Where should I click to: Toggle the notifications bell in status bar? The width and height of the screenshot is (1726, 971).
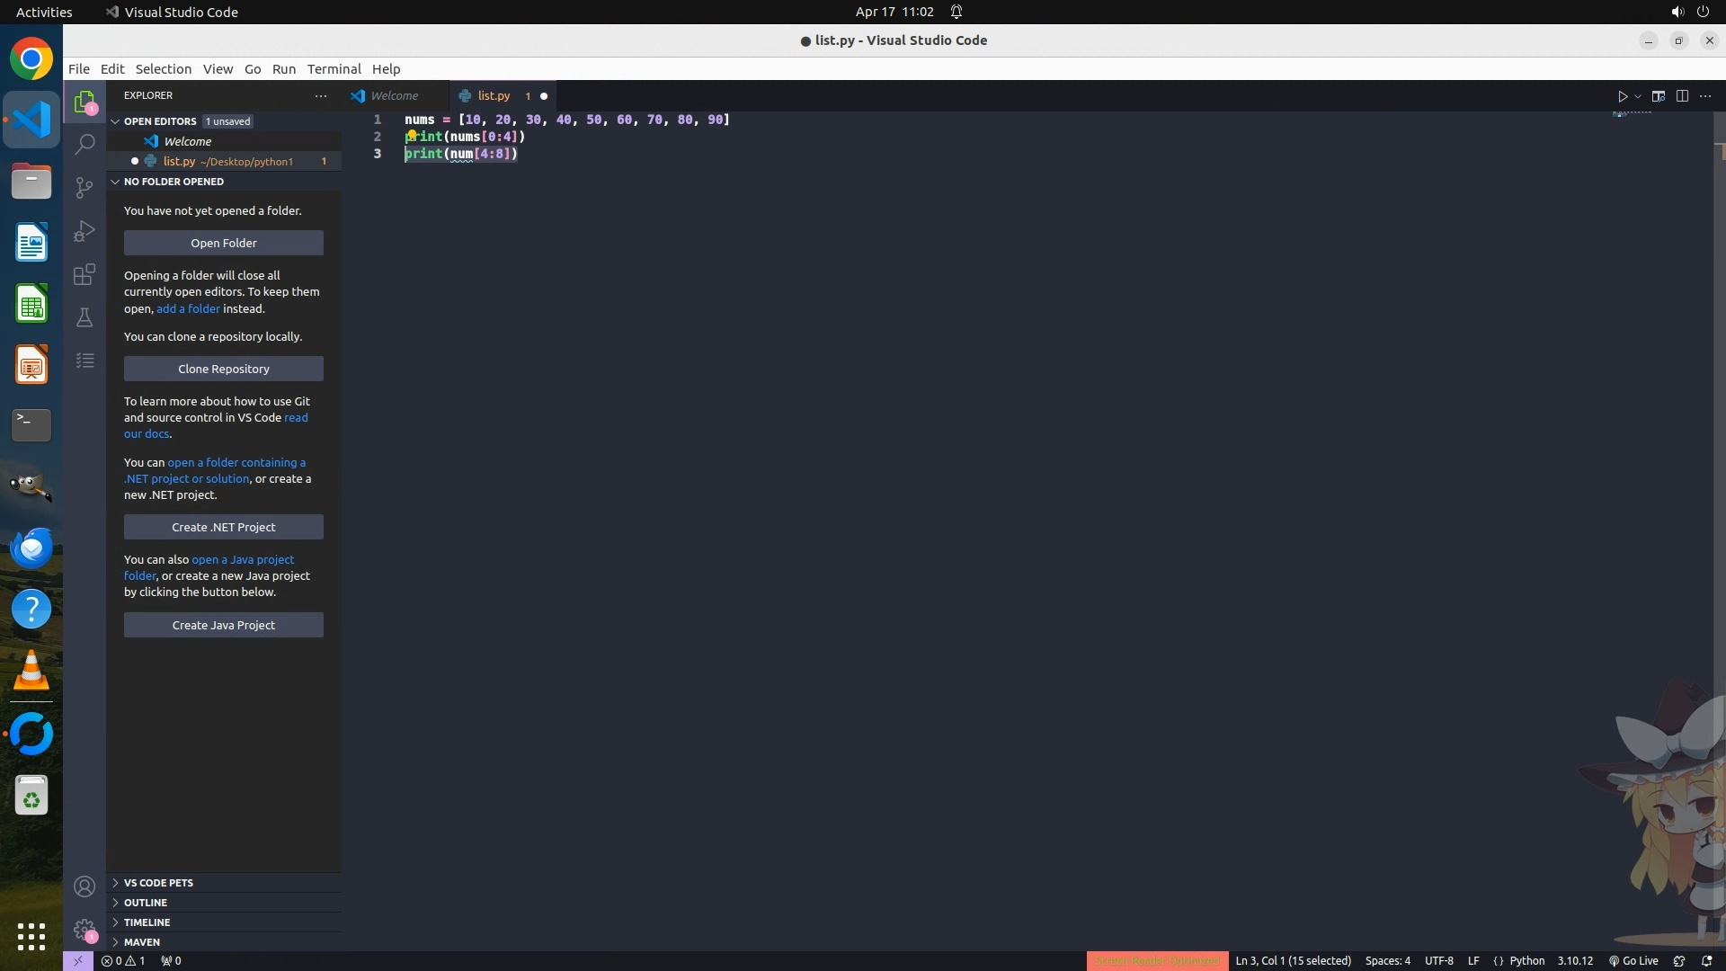[x=1706, y=961]
